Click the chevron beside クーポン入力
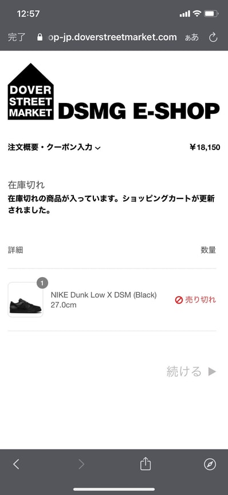The width and height of the screenshot is (228, 495). coord(97,148)
